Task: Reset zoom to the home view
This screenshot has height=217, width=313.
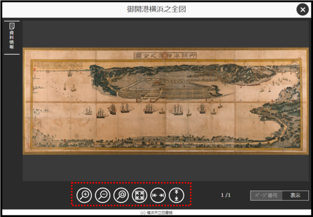Action: [x=121, y=196]
